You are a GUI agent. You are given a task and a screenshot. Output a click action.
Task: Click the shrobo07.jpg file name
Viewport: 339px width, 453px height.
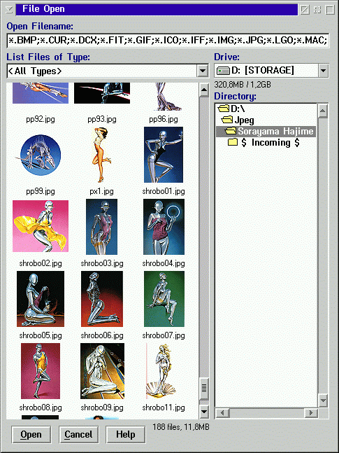pyautogui.click(x=164, y=335)
